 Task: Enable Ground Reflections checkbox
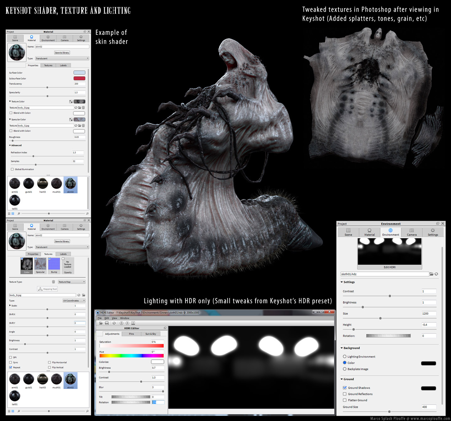(x=345, y=394)
